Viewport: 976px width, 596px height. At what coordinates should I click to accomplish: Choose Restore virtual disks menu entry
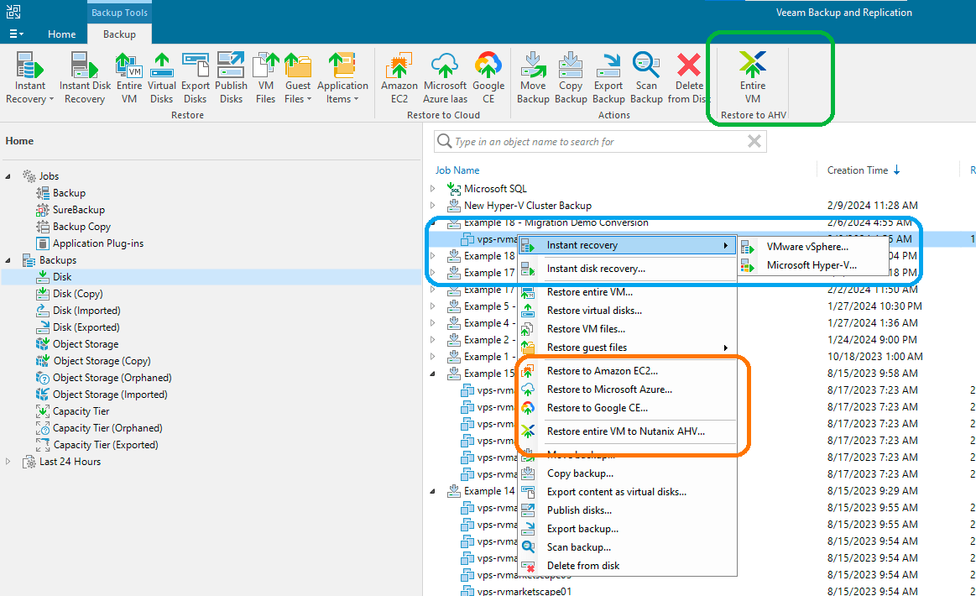(x=626, y=310)
